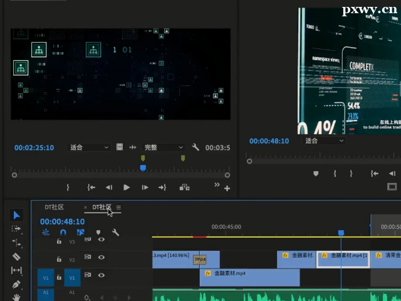Open source monitor zoom dropdown 适合
Screen dimensions: 401x301
pyautogui.click(x=89, y=147)
